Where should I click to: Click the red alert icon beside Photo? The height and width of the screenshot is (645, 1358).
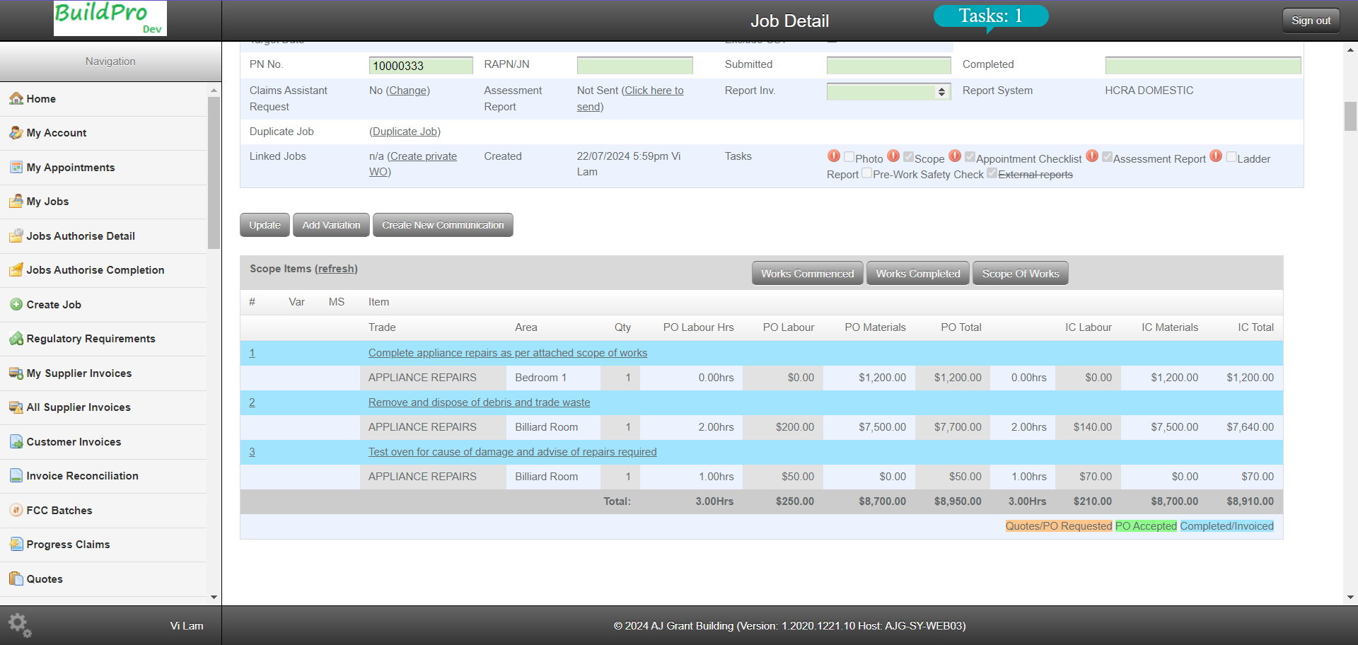point(834,156)
